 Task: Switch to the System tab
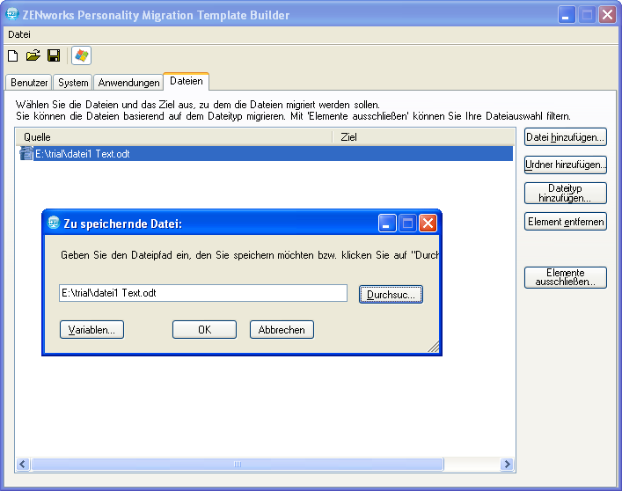pyautogui.click(x=73, y=83)
